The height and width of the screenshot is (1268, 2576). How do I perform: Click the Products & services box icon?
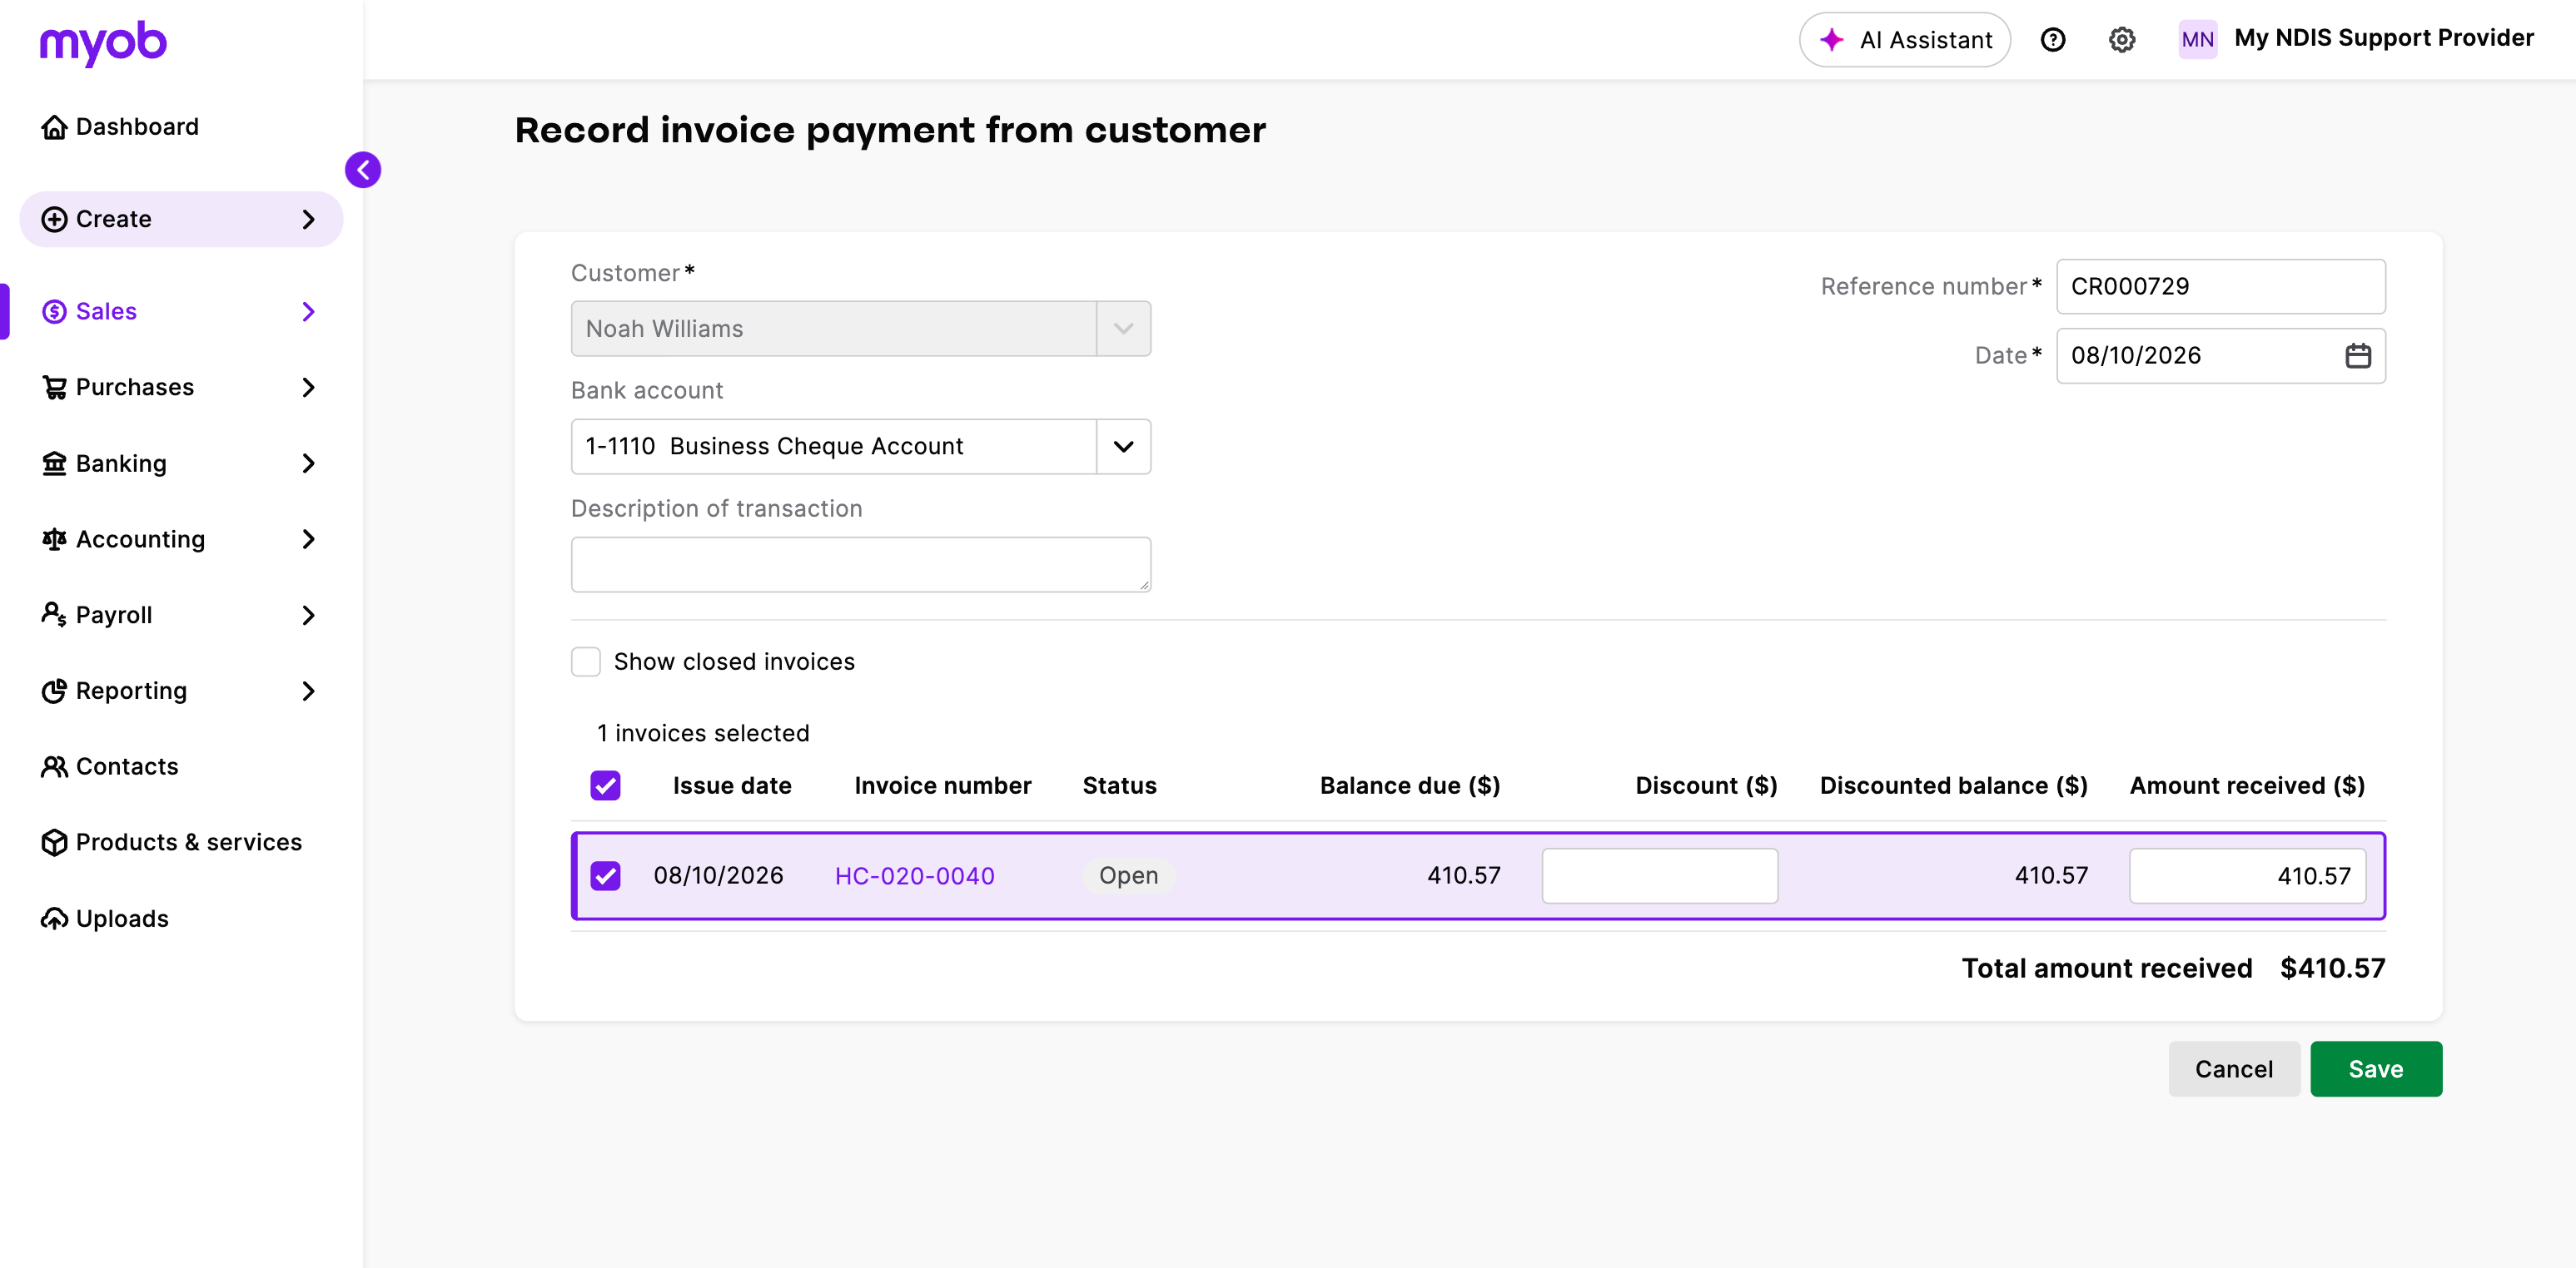[x=54, y=842]
